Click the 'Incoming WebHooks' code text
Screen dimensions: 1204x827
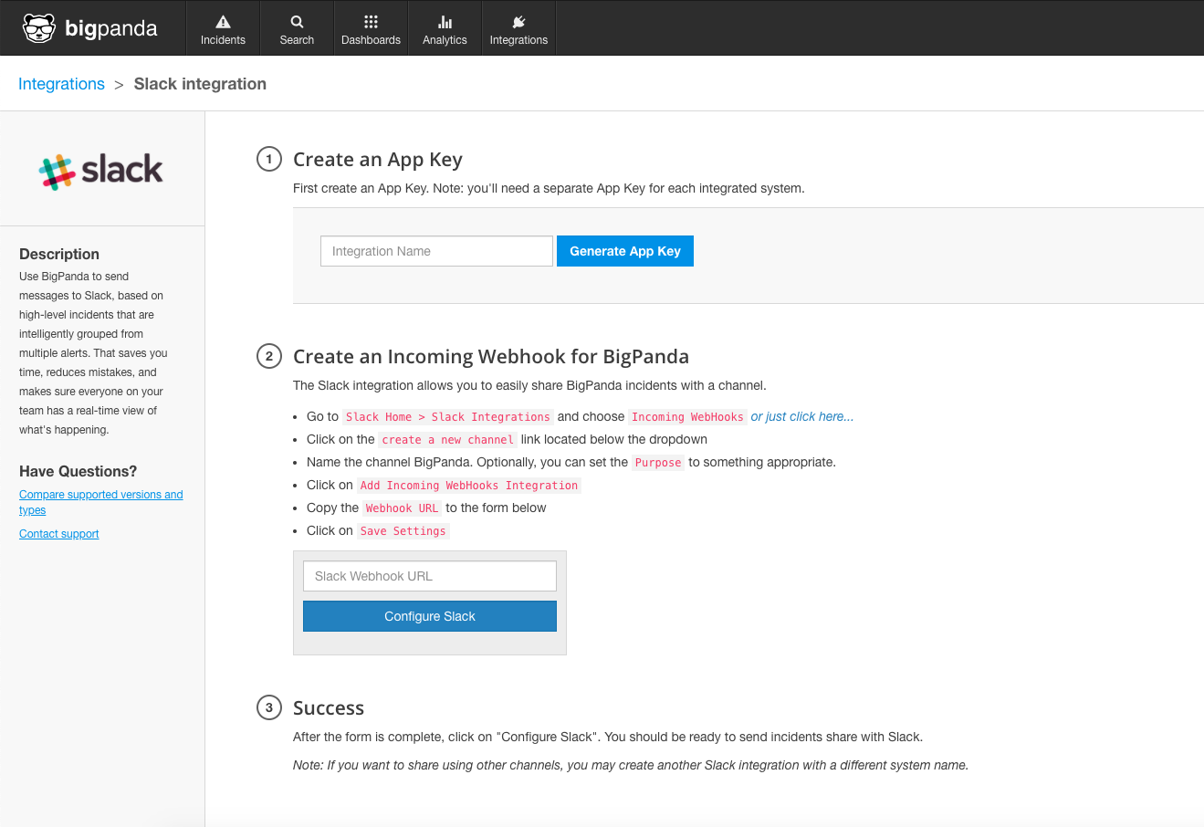[687, 417]
